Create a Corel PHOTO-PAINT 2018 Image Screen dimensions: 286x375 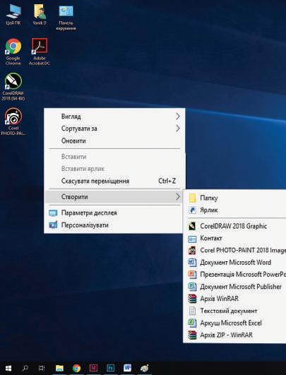point(235,250)
